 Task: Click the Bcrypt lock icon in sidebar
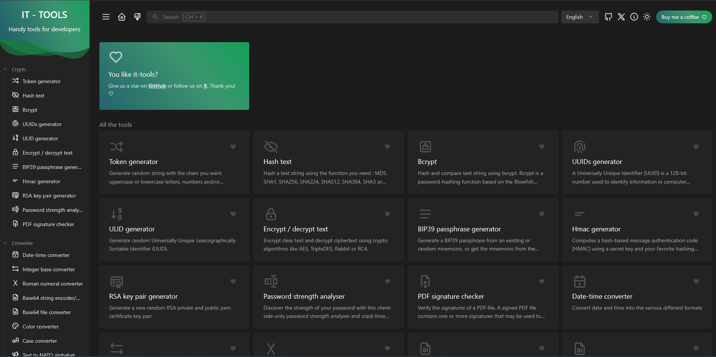15,109
